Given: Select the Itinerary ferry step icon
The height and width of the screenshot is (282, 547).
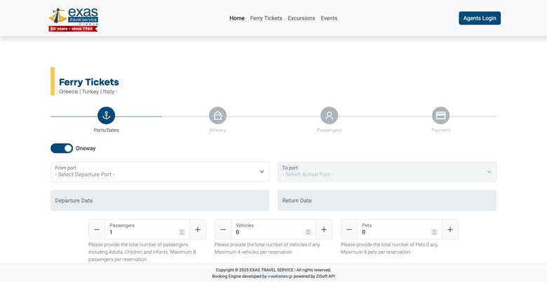Looking at the screenshot, I should pos(217,116).
